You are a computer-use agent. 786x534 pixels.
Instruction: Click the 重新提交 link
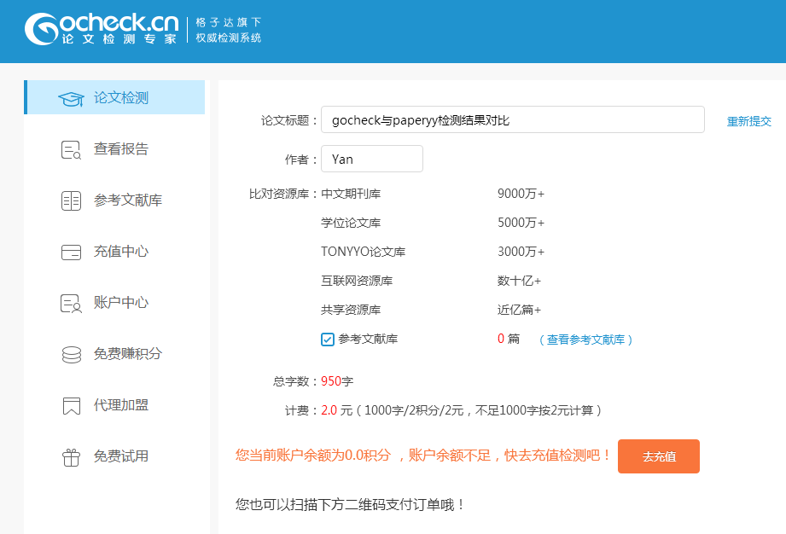tap(749, 121)
